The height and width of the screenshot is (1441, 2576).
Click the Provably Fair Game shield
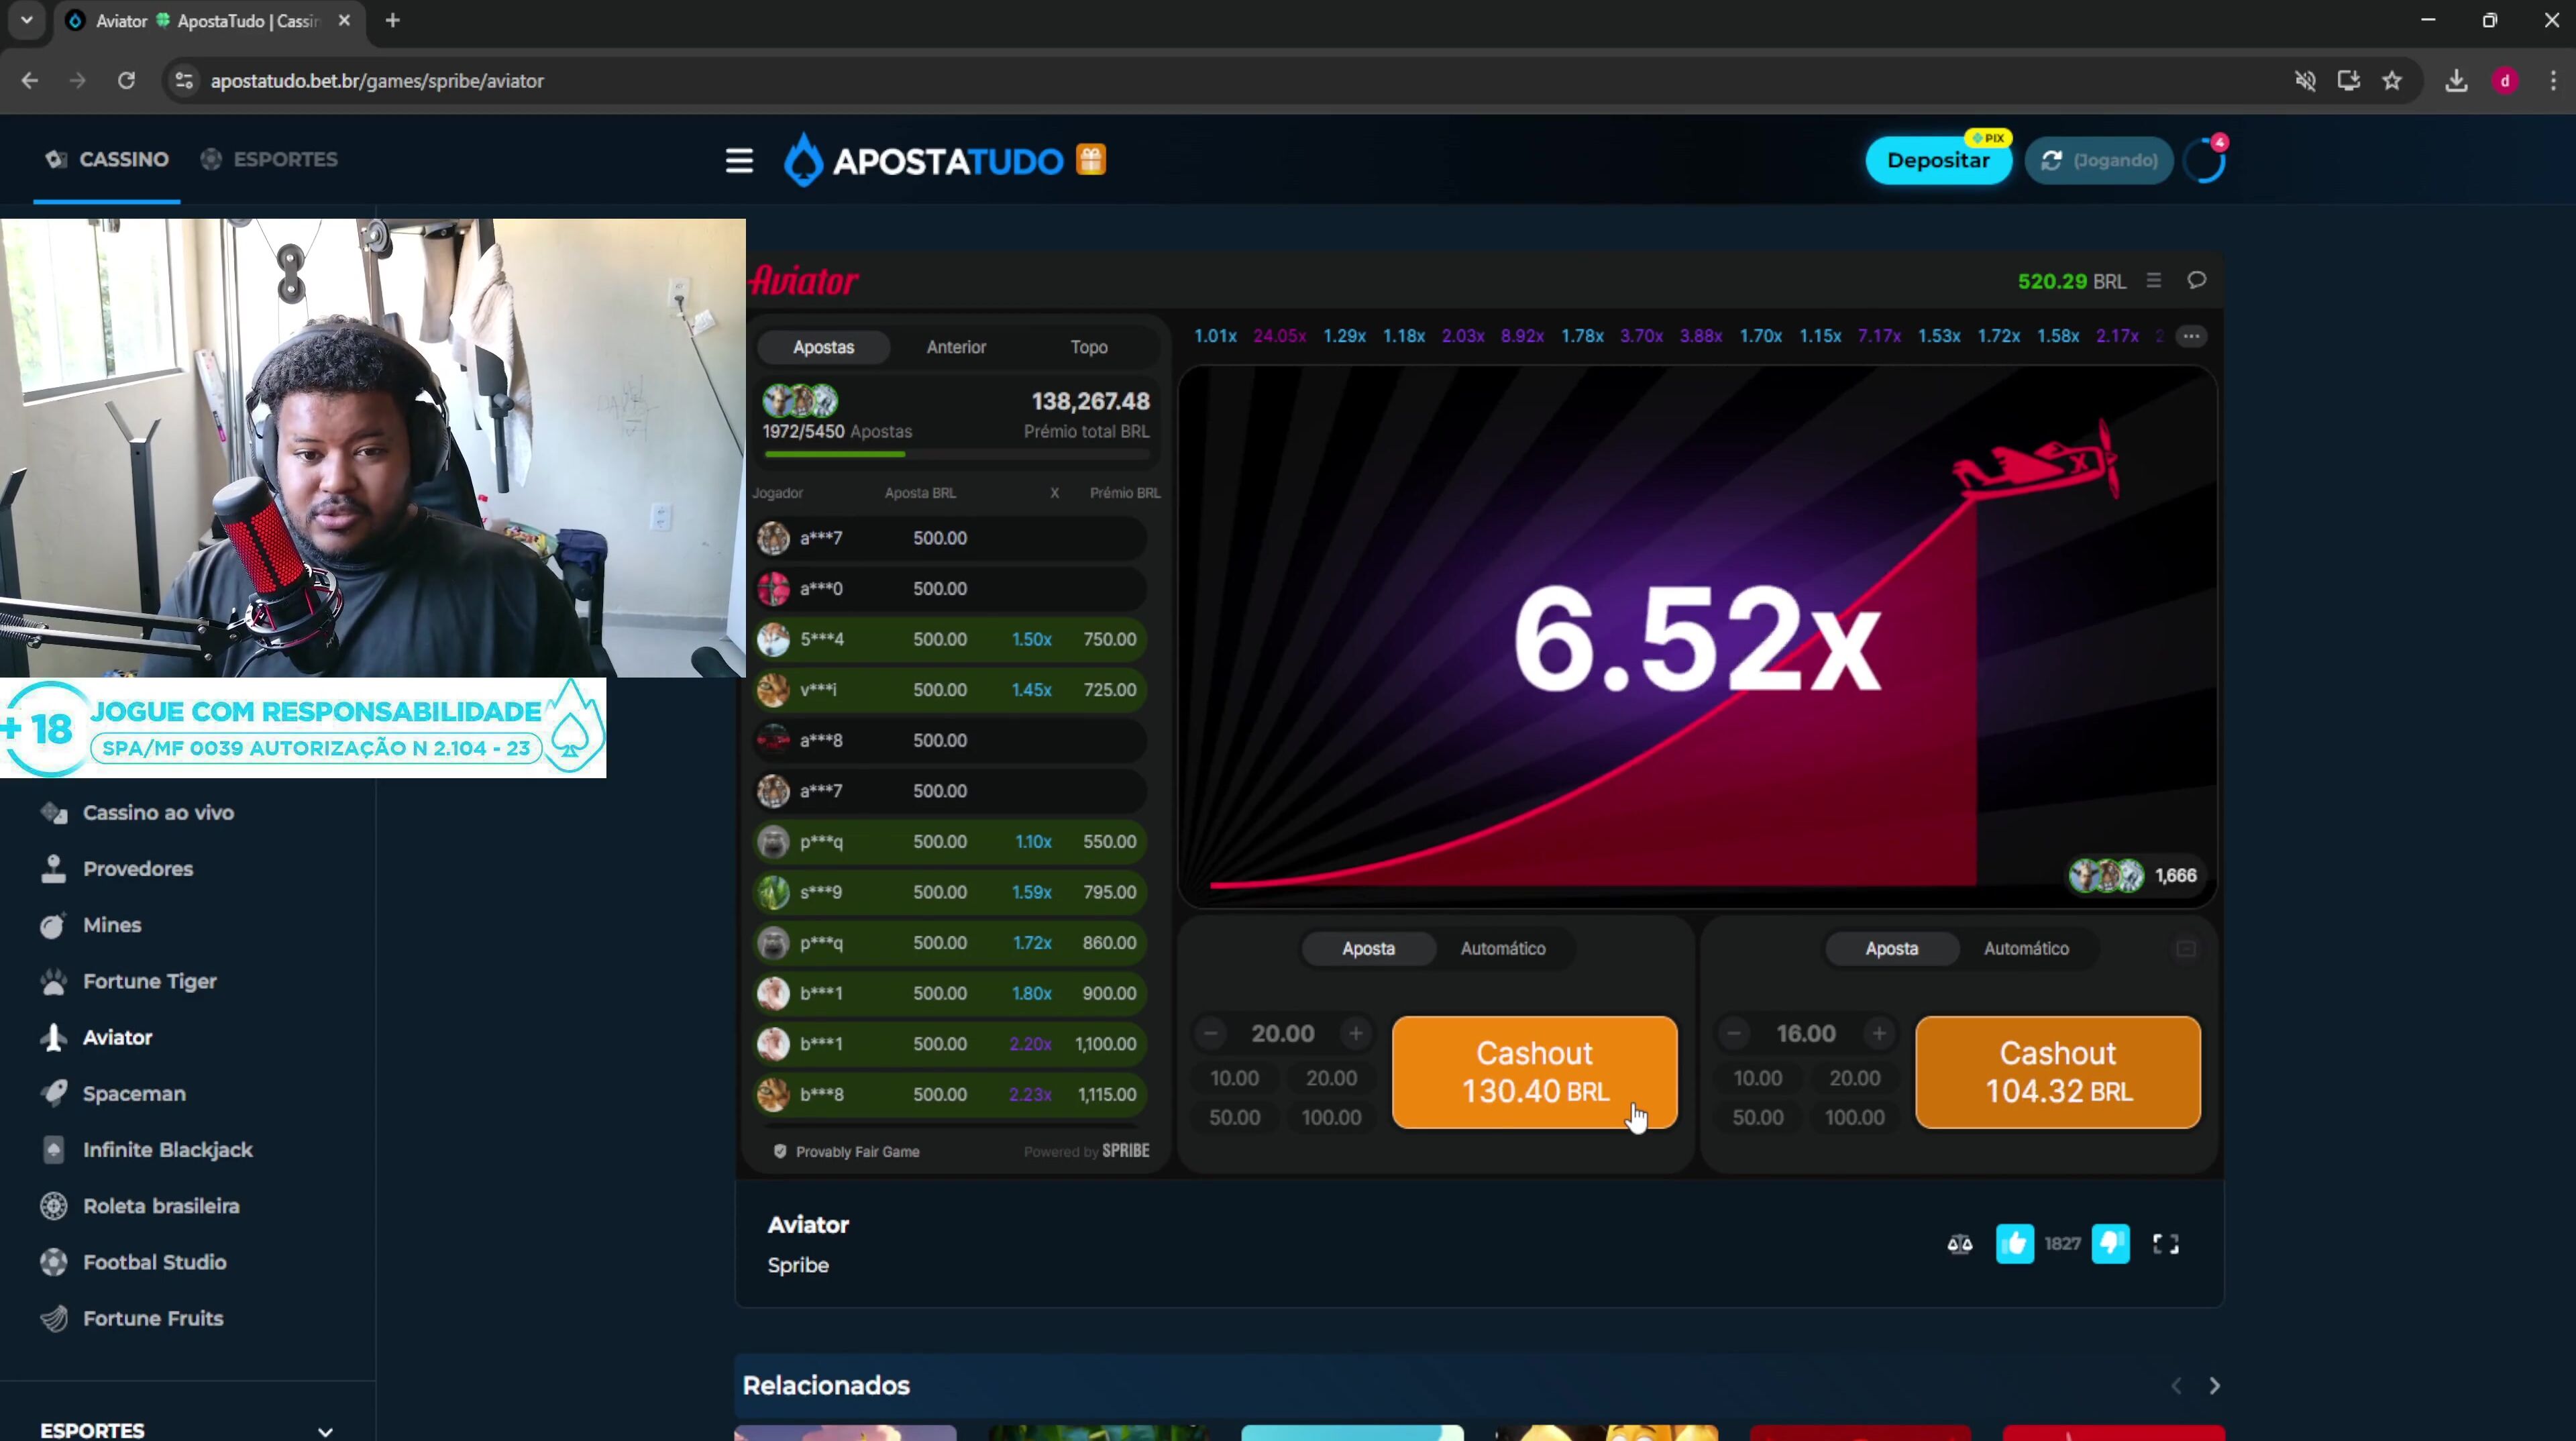pos(780,1151)
